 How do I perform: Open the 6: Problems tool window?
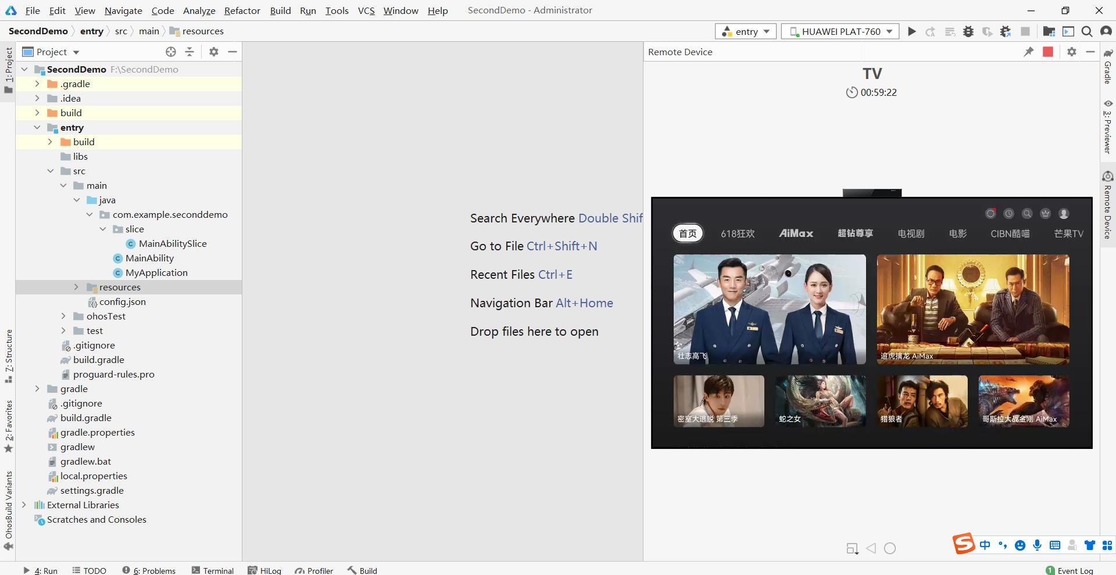pos(149,570)
